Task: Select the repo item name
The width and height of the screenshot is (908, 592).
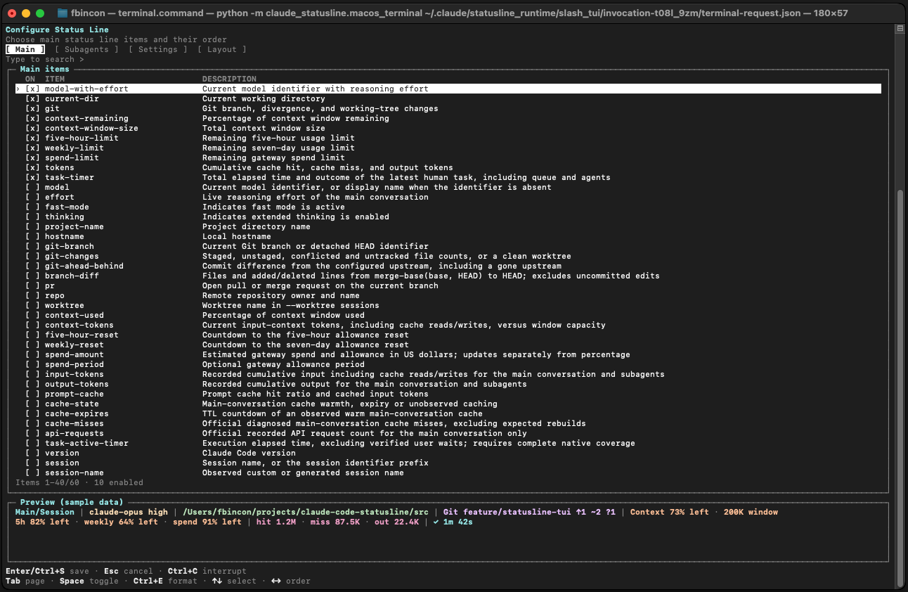Action: [x=55, y=296]
